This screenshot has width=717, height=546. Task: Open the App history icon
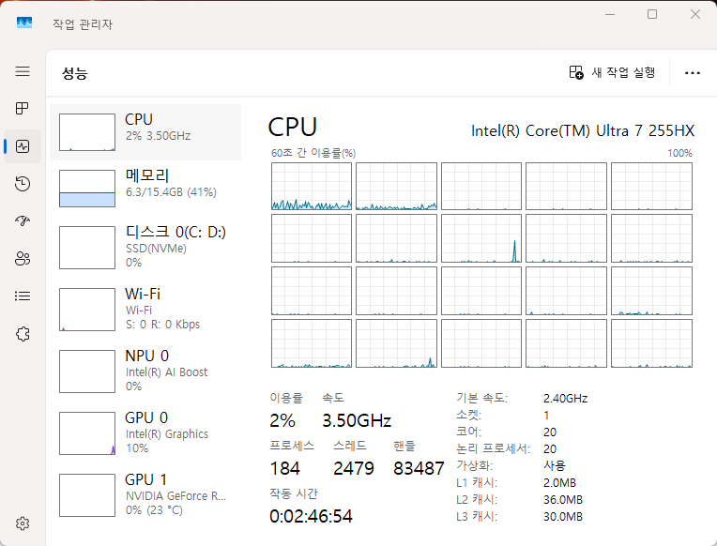click(x=23, y=184)
